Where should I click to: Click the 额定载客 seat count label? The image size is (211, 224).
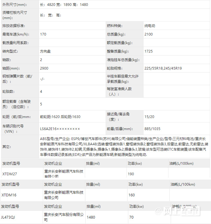(x=16, y=104)
